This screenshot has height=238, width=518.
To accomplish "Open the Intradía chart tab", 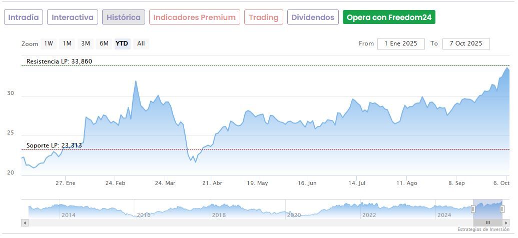I will click(x=24, y=17).
